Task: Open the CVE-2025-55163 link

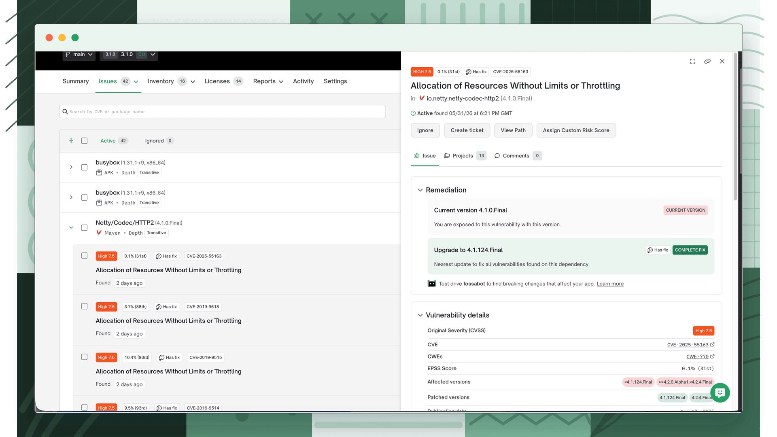Action: (x=688, y=345)
